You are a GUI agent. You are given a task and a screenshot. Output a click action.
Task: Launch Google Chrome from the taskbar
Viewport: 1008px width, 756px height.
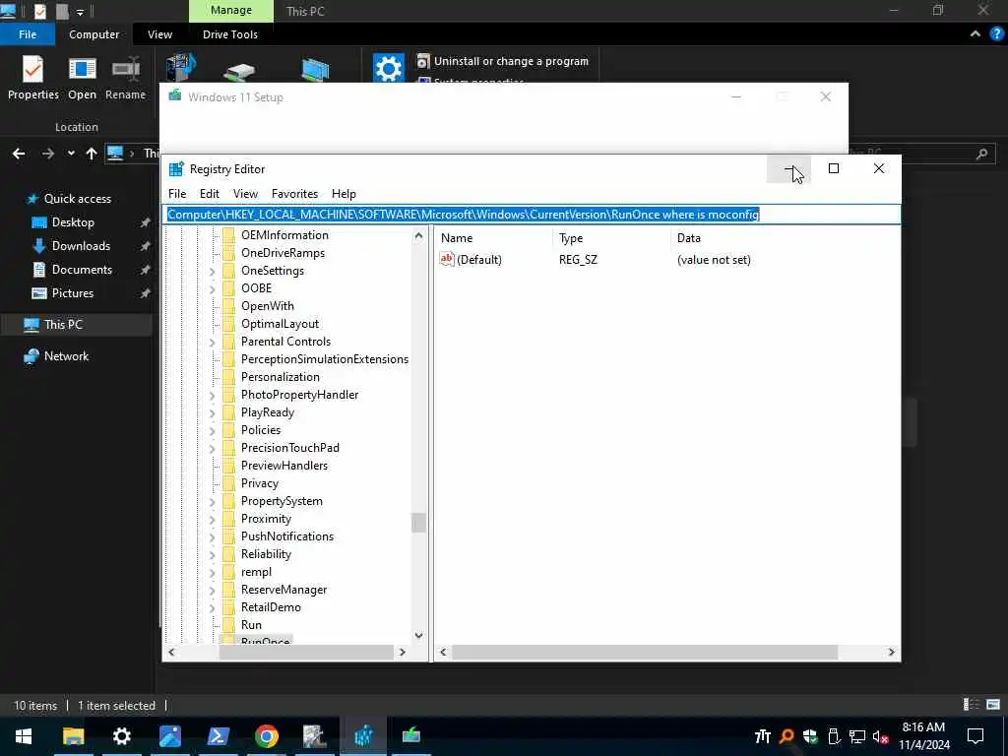[266, 735]
